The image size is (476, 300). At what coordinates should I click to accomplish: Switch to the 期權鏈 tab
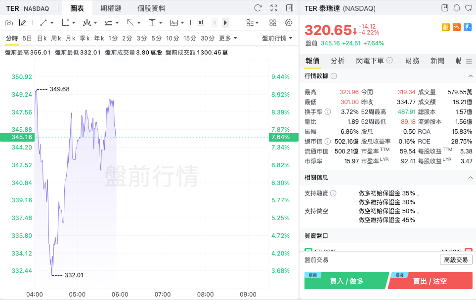[111, 8]
